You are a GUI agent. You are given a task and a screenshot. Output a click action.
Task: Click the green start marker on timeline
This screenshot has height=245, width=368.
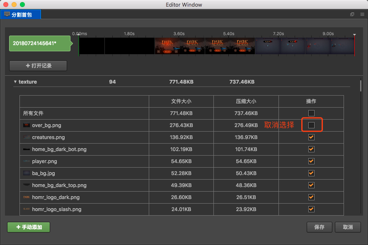tap(79, 46)
